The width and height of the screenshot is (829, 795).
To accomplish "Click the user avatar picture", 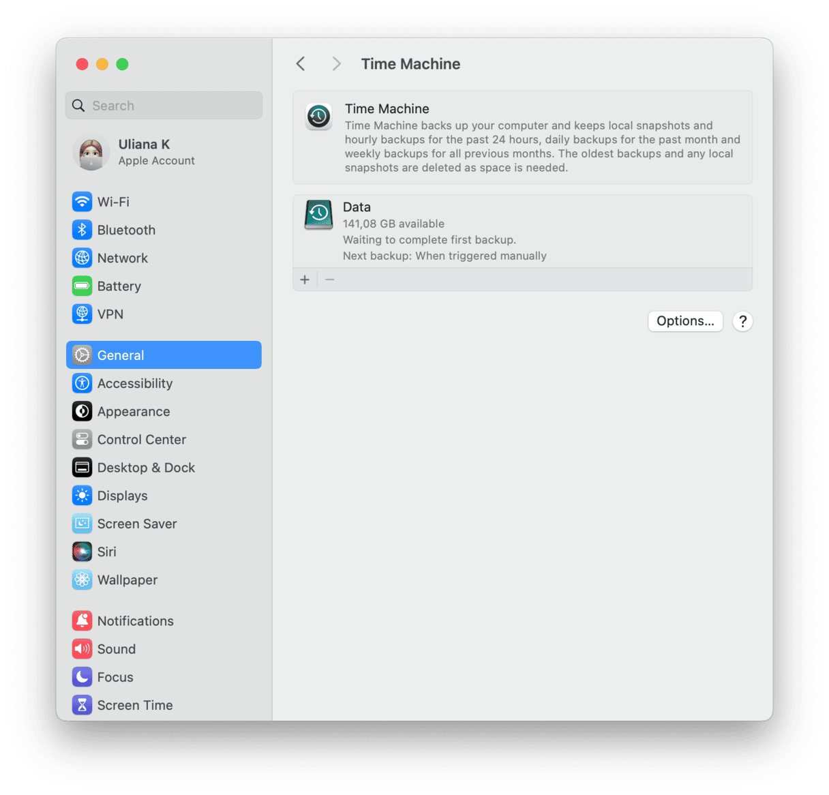I will 91,153.
